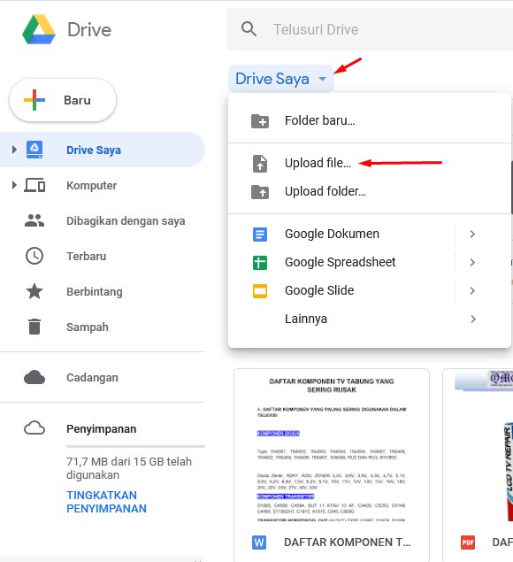Click the Berbintang star icon
The image size is (513, 562).
tap(34, 291)
